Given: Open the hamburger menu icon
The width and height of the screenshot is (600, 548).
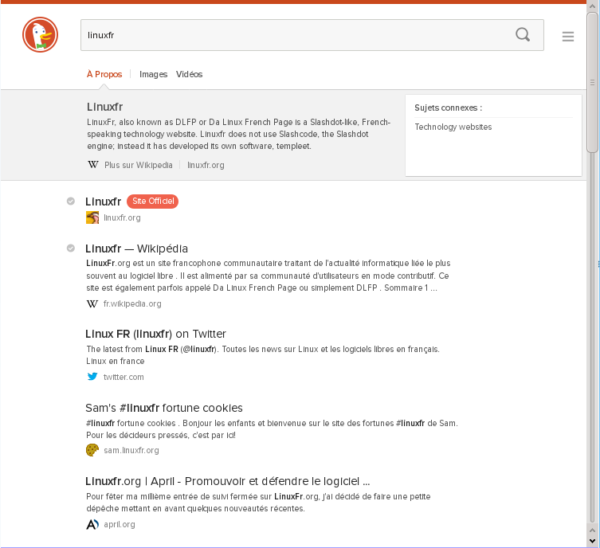Looking at the screenshot, I should tap(568, 36).
